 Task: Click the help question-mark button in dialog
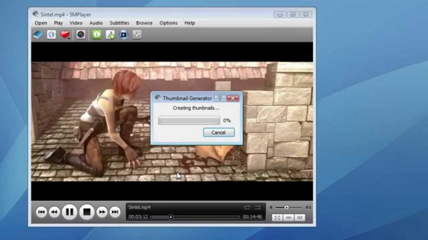[220, 98]
